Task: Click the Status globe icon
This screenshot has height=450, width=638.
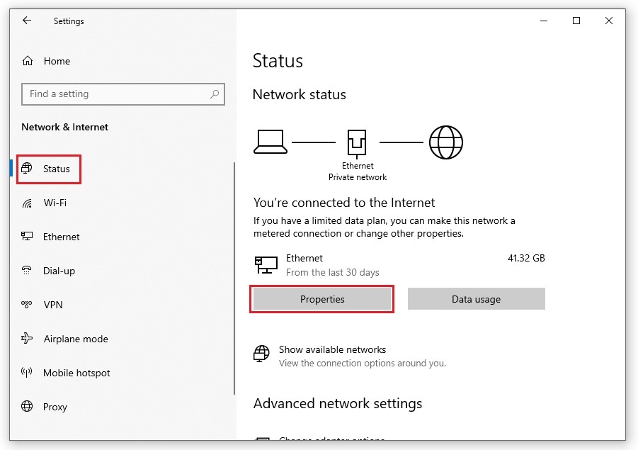Action: [28, 169]
